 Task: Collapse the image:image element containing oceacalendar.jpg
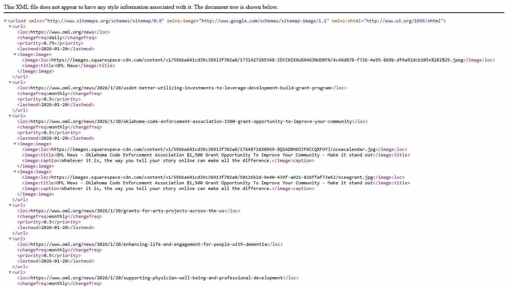(x=14, y=144)
